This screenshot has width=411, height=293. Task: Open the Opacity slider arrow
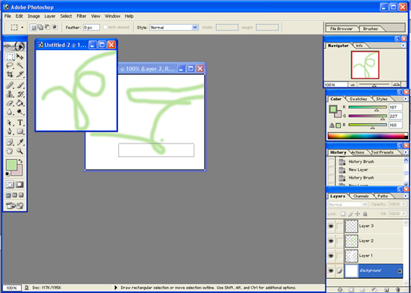coord(404,204)
